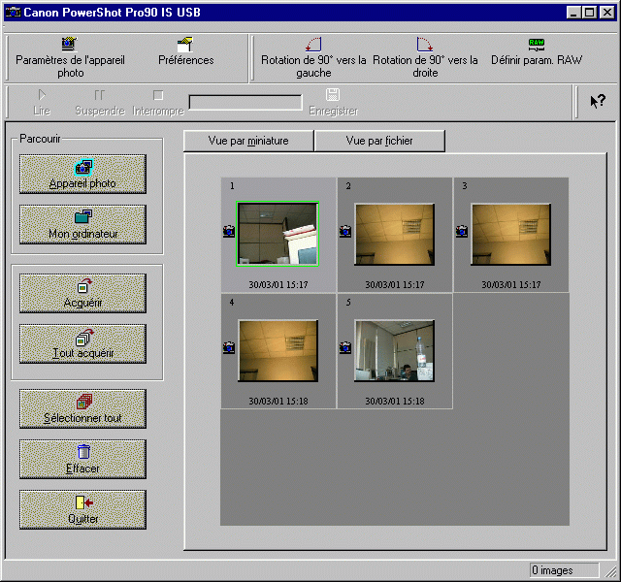Browse the Appareil photo source
Image resolution: width=621 pixels, height=582 pixels.
(x=82, y=175)
